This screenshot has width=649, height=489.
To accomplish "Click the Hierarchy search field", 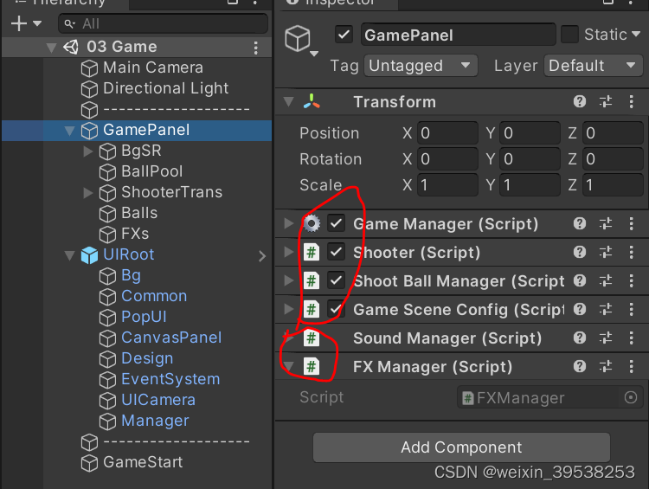I will (x=163, y=23).
